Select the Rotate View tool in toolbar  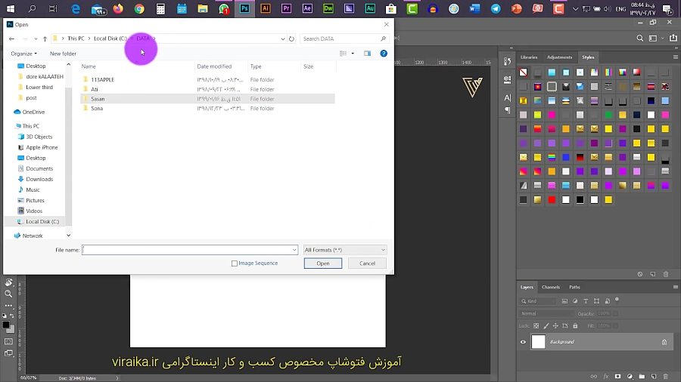[x=8, y=282]
